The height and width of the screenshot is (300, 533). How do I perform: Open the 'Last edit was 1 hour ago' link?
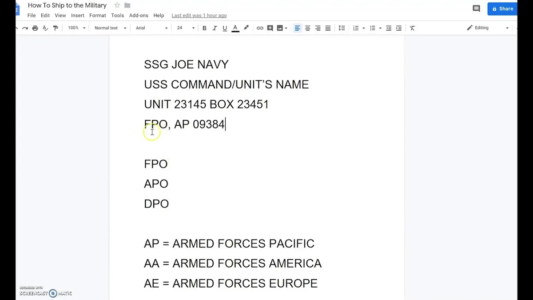click(199, 16)
